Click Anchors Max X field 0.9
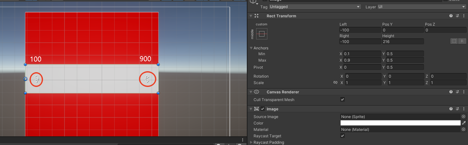Image resolution: width=468 pixels, height=145 pixels. click(362, 60)
